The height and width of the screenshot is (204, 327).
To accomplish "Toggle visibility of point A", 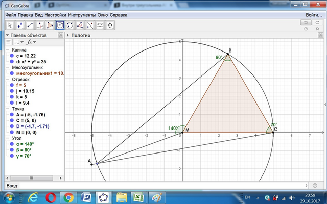I will (x=12, y=114).
